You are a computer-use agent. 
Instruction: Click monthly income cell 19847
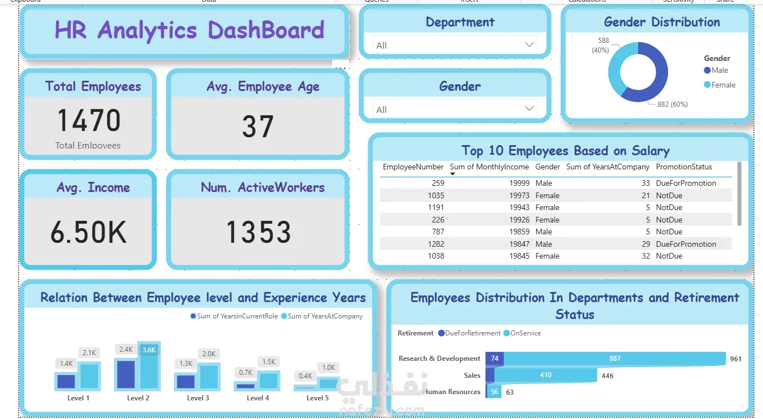[520, 244]
